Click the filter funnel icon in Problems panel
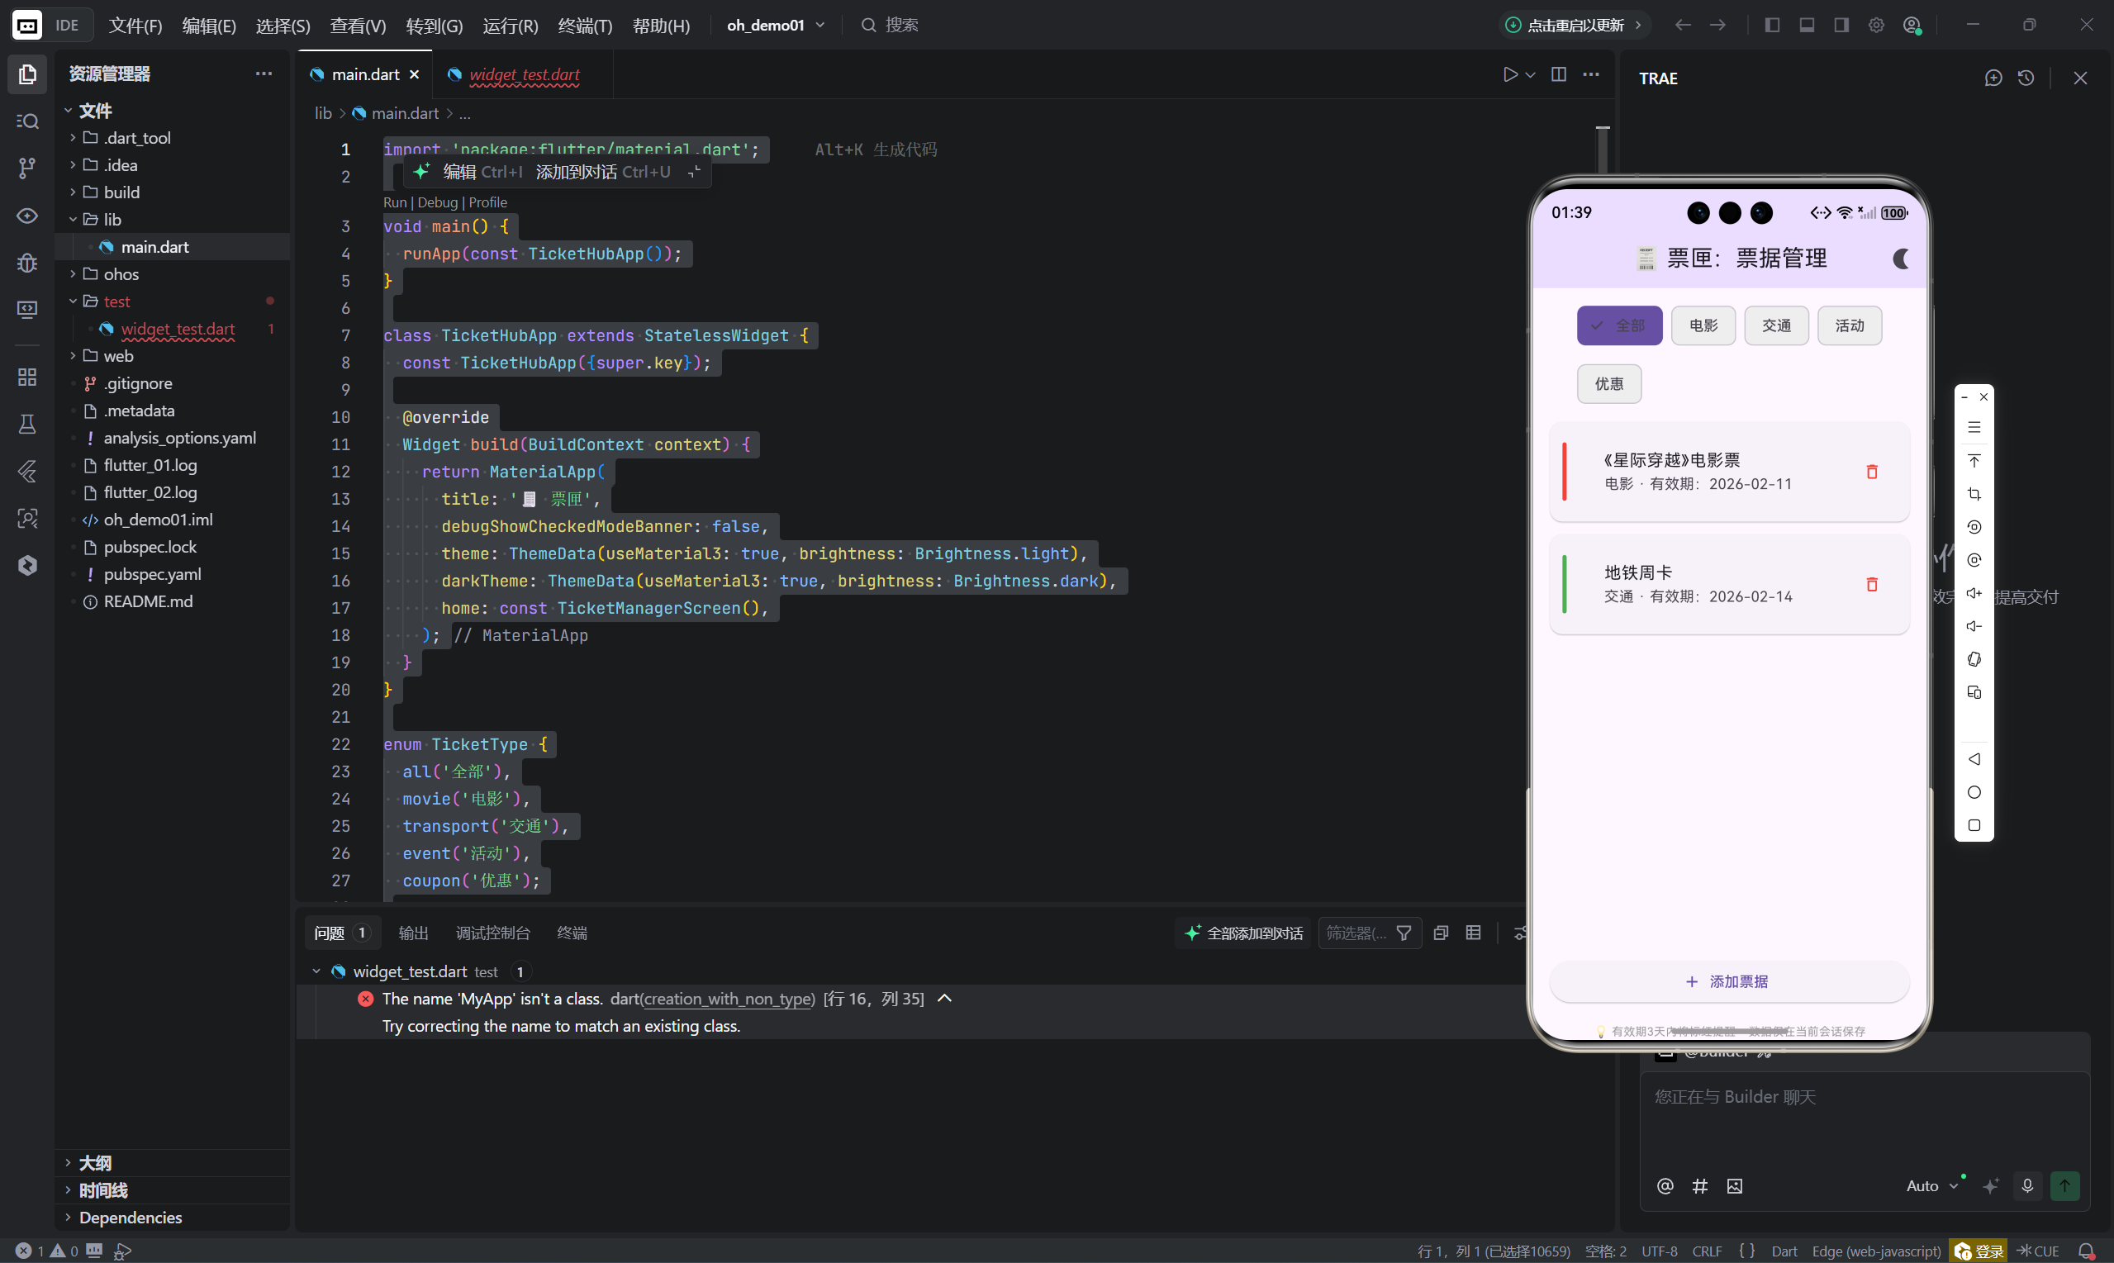This screenshot has width=2114, height=1263. (x=1404, y=933)
